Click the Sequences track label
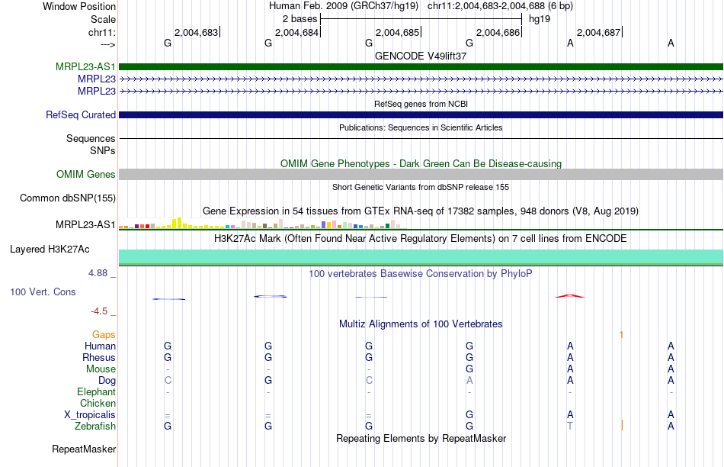724x467 pixels. click(91, 138)
